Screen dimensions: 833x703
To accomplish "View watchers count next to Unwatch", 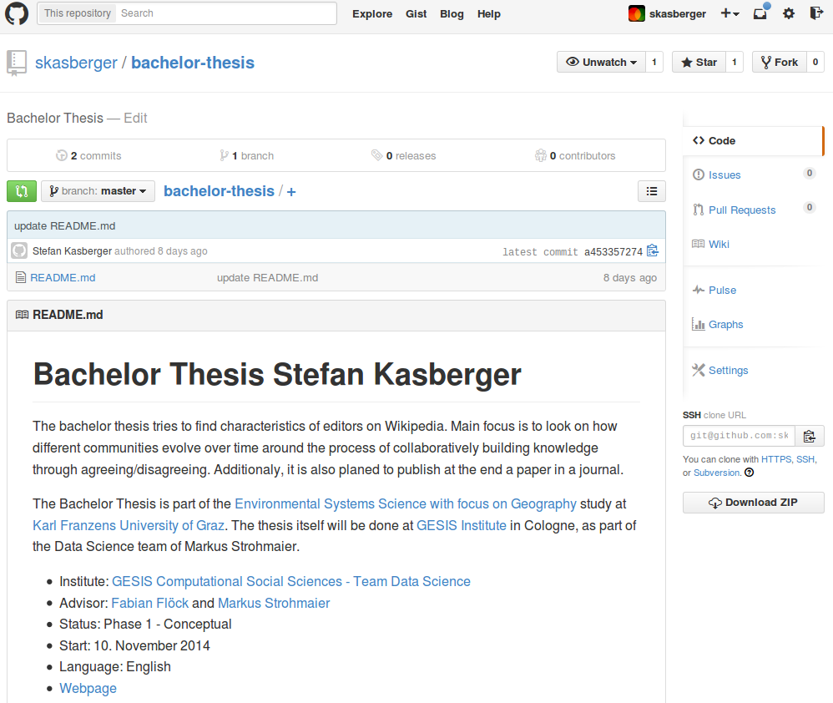I will click(x=654, y=62).
